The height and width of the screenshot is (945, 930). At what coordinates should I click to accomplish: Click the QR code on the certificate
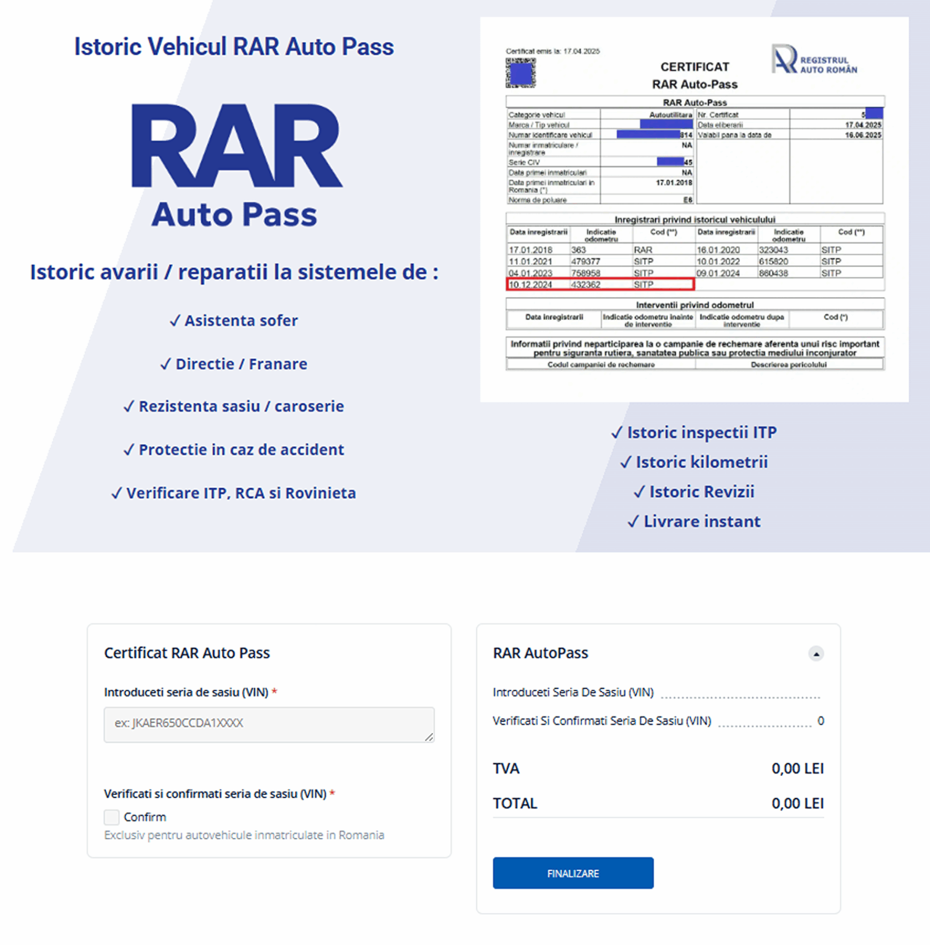522,73
